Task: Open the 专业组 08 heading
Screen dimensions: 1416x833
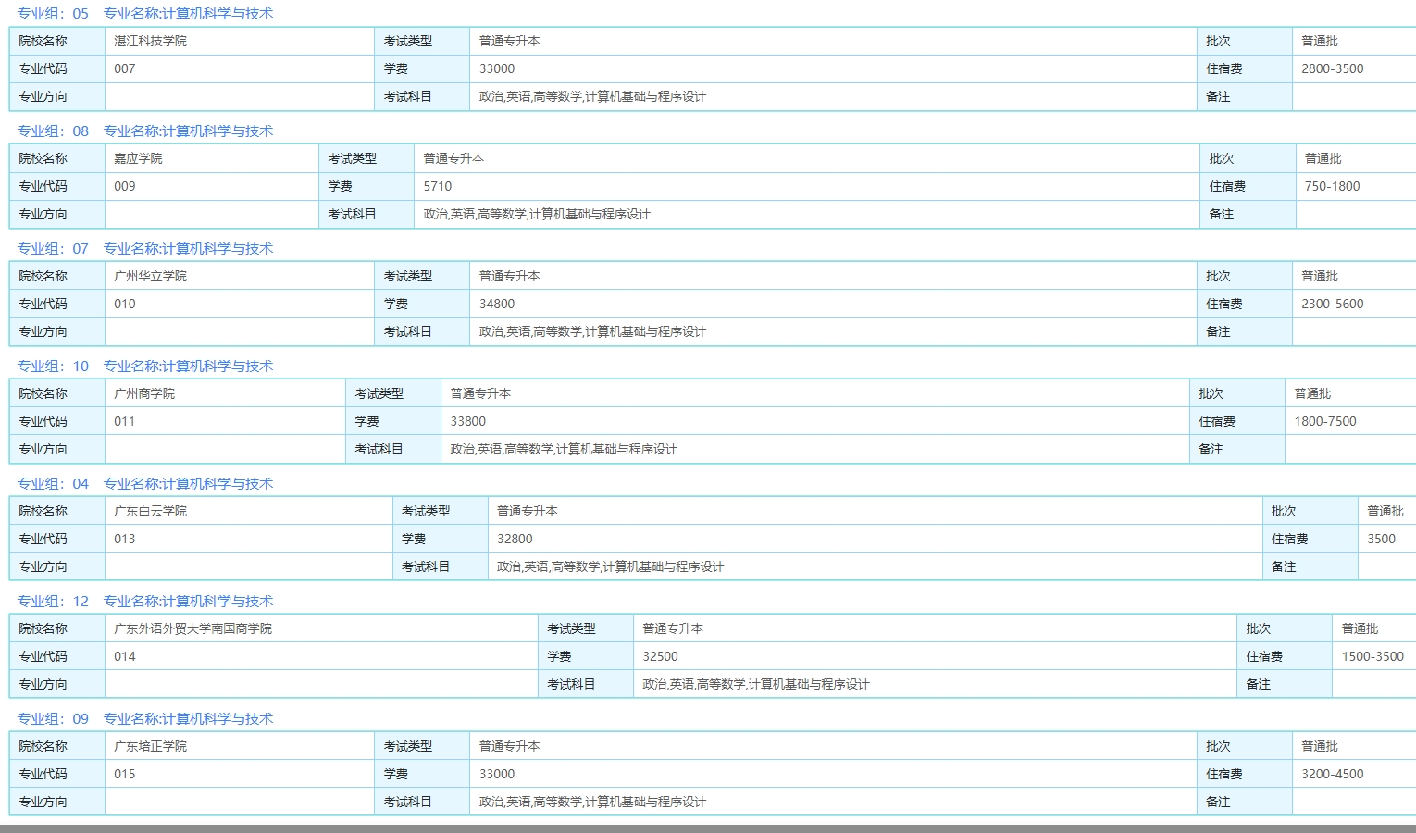Action: pyautogui.click(x=145, y=131)
